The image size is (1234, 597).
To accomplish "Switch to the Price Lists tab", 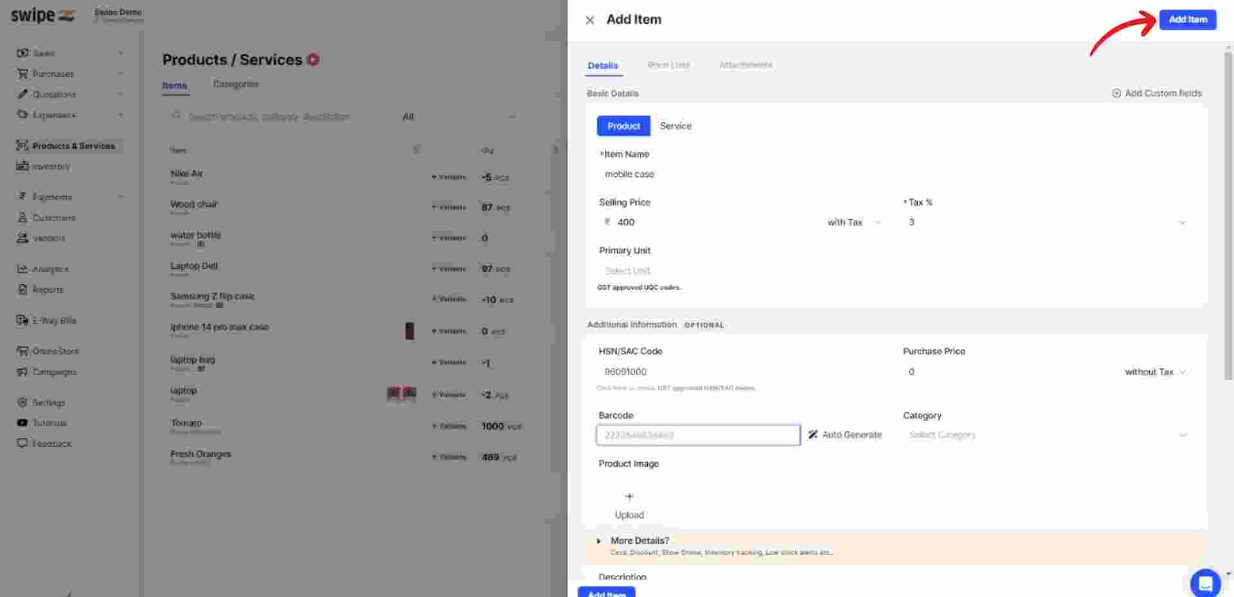I will pyautogui.click(x=668, y=65).
